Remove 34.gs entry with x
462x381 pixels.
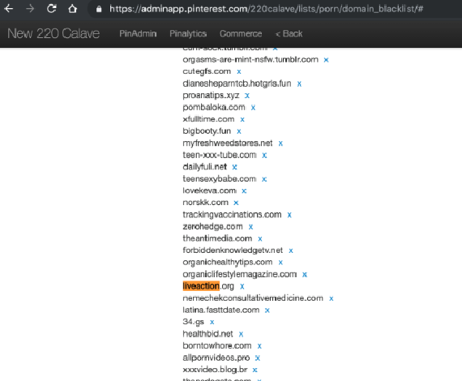(x=212, y=322)
